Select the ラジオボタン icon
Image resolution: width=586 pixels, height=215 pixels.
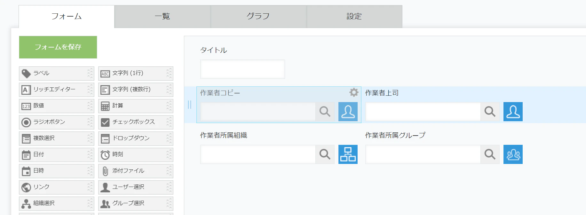[x=26, y=122]
